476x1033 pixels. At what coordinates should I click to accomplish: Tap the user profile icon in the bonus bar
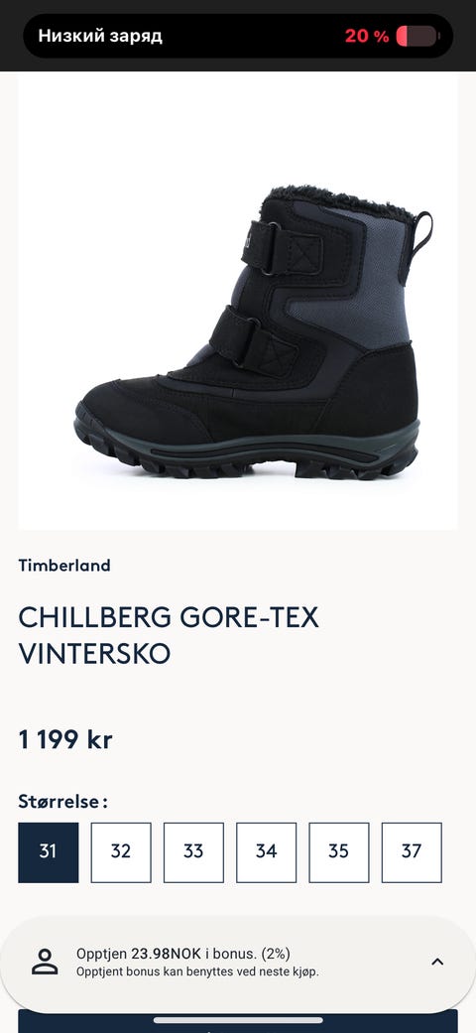click(x=45, y=962)
